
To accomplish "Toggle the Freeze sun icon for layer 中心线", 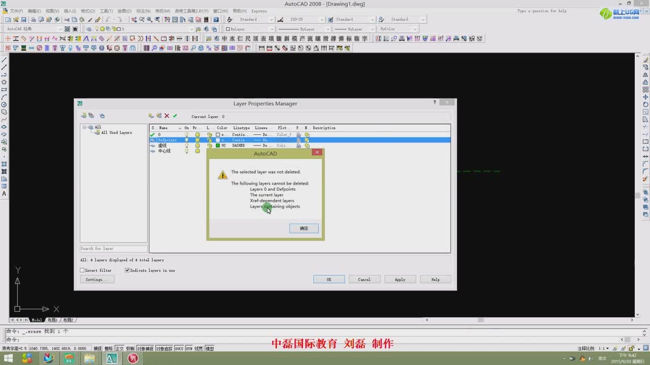I will click(198, 151).
